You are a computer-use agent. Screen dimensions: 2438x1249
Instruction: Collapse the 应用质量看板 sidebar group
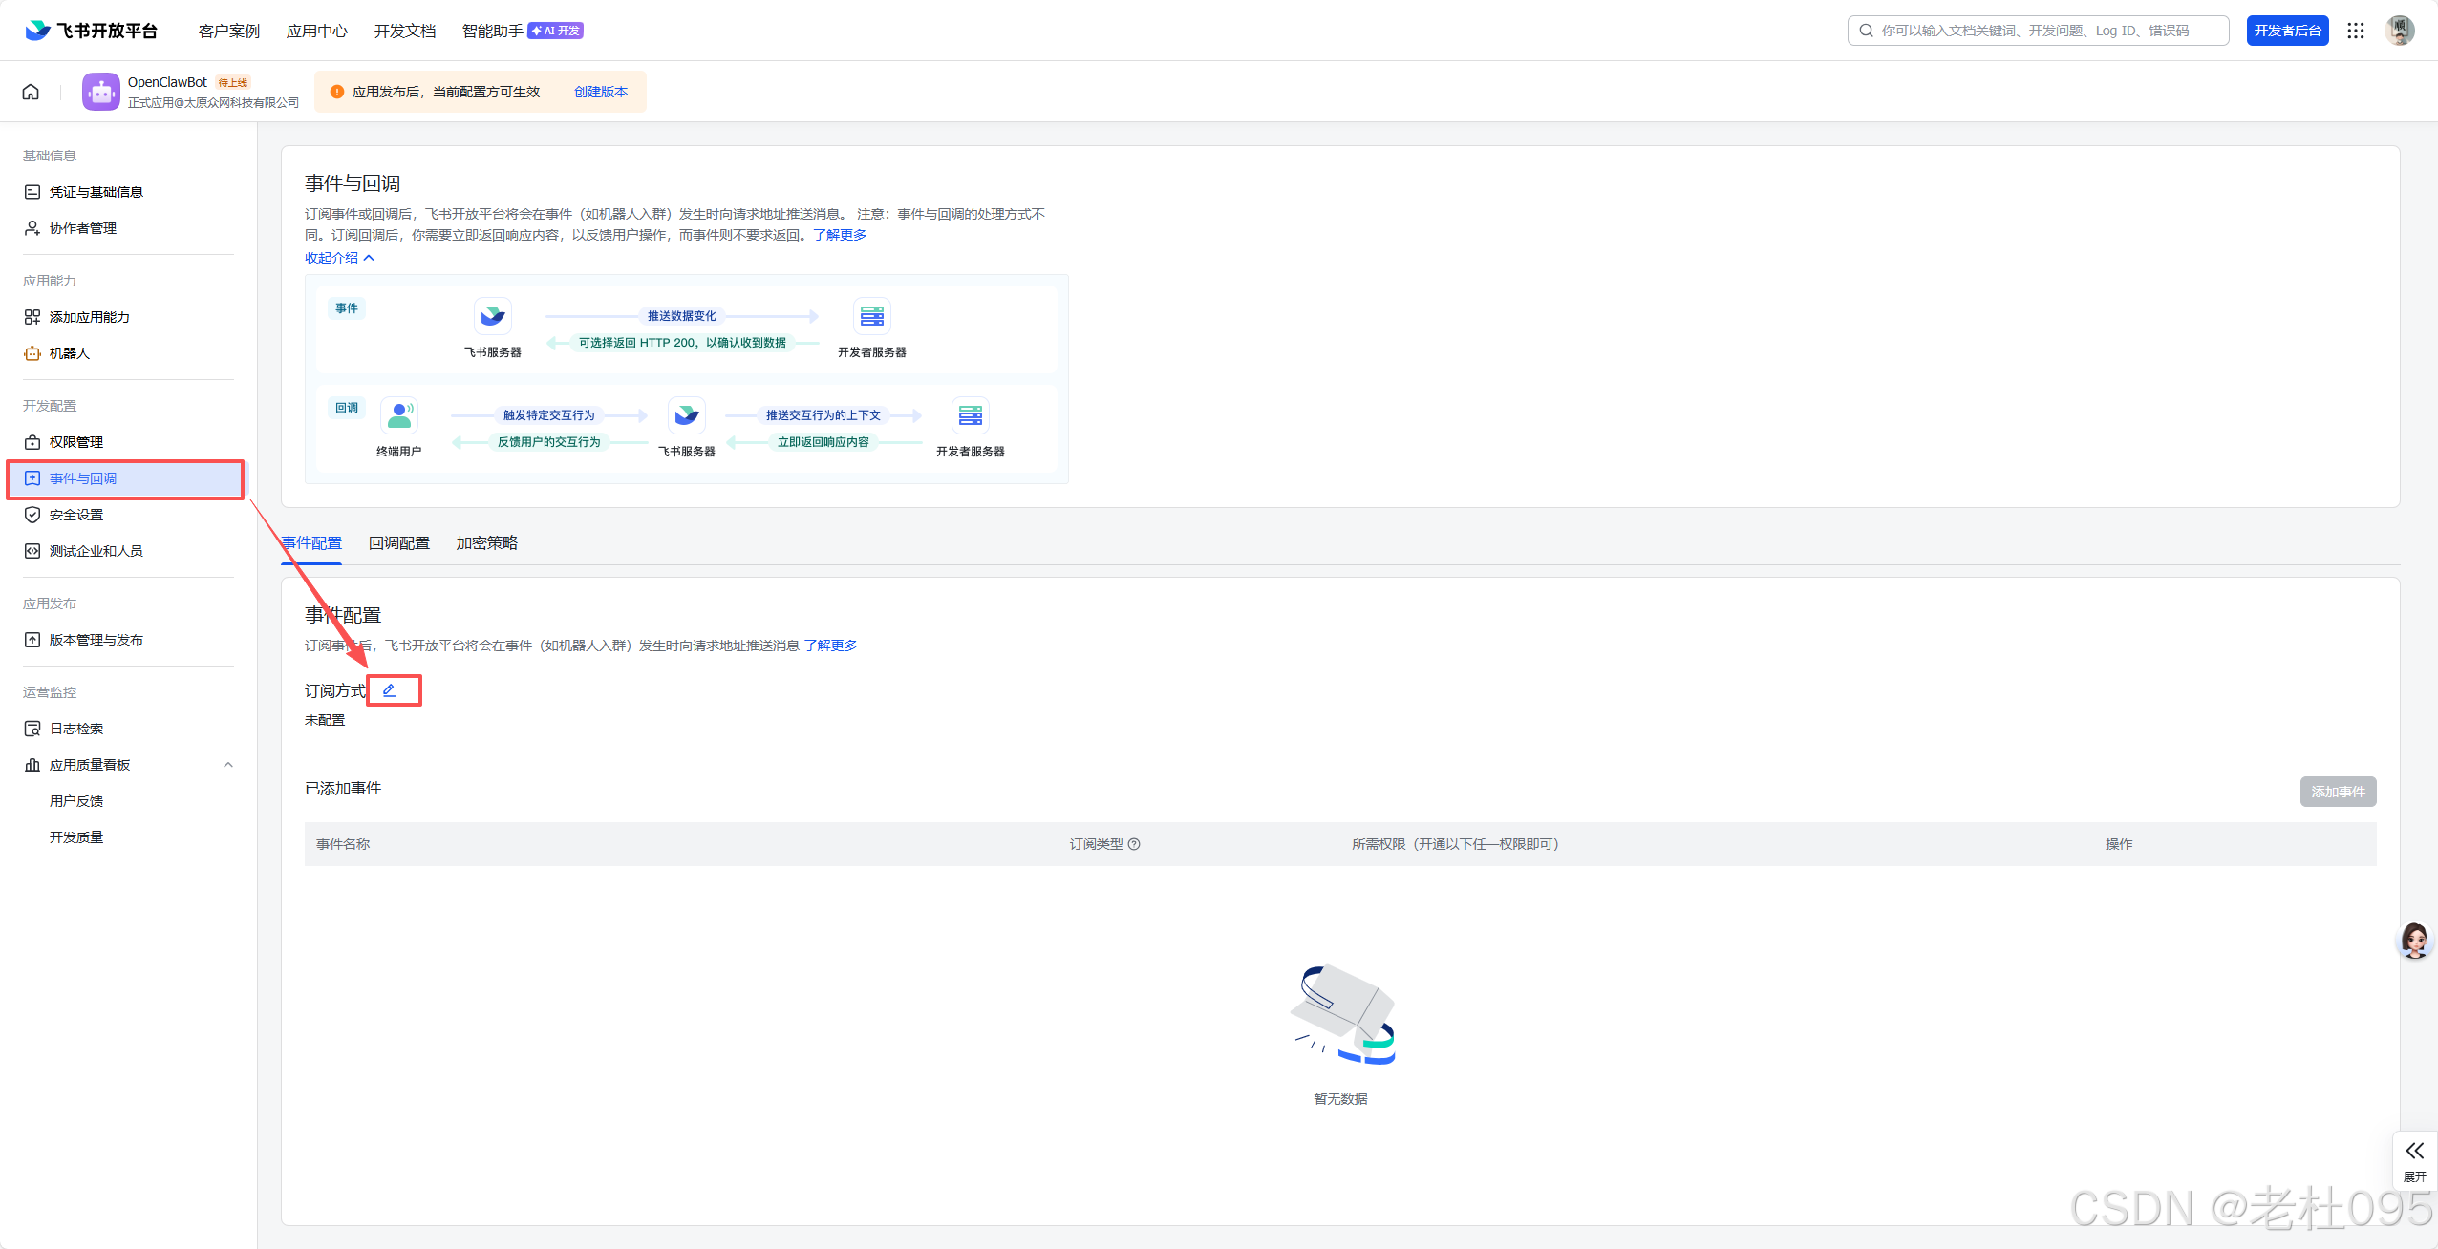pyautogui.click(x=227, y=765)
